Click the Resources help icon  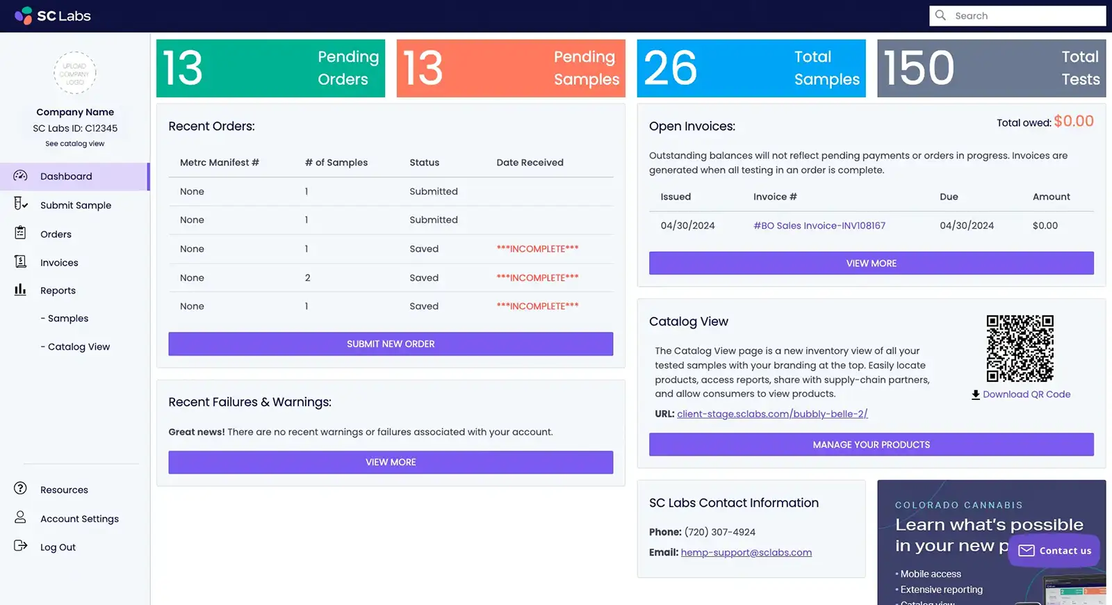[20, 488]
